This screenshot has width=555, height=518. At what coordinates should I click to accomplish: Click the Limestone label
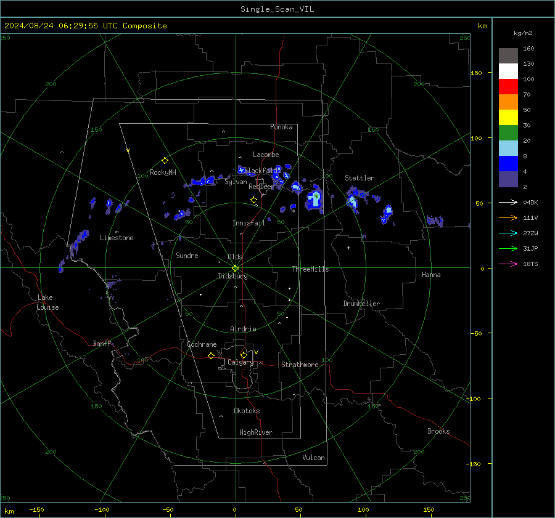117,238
